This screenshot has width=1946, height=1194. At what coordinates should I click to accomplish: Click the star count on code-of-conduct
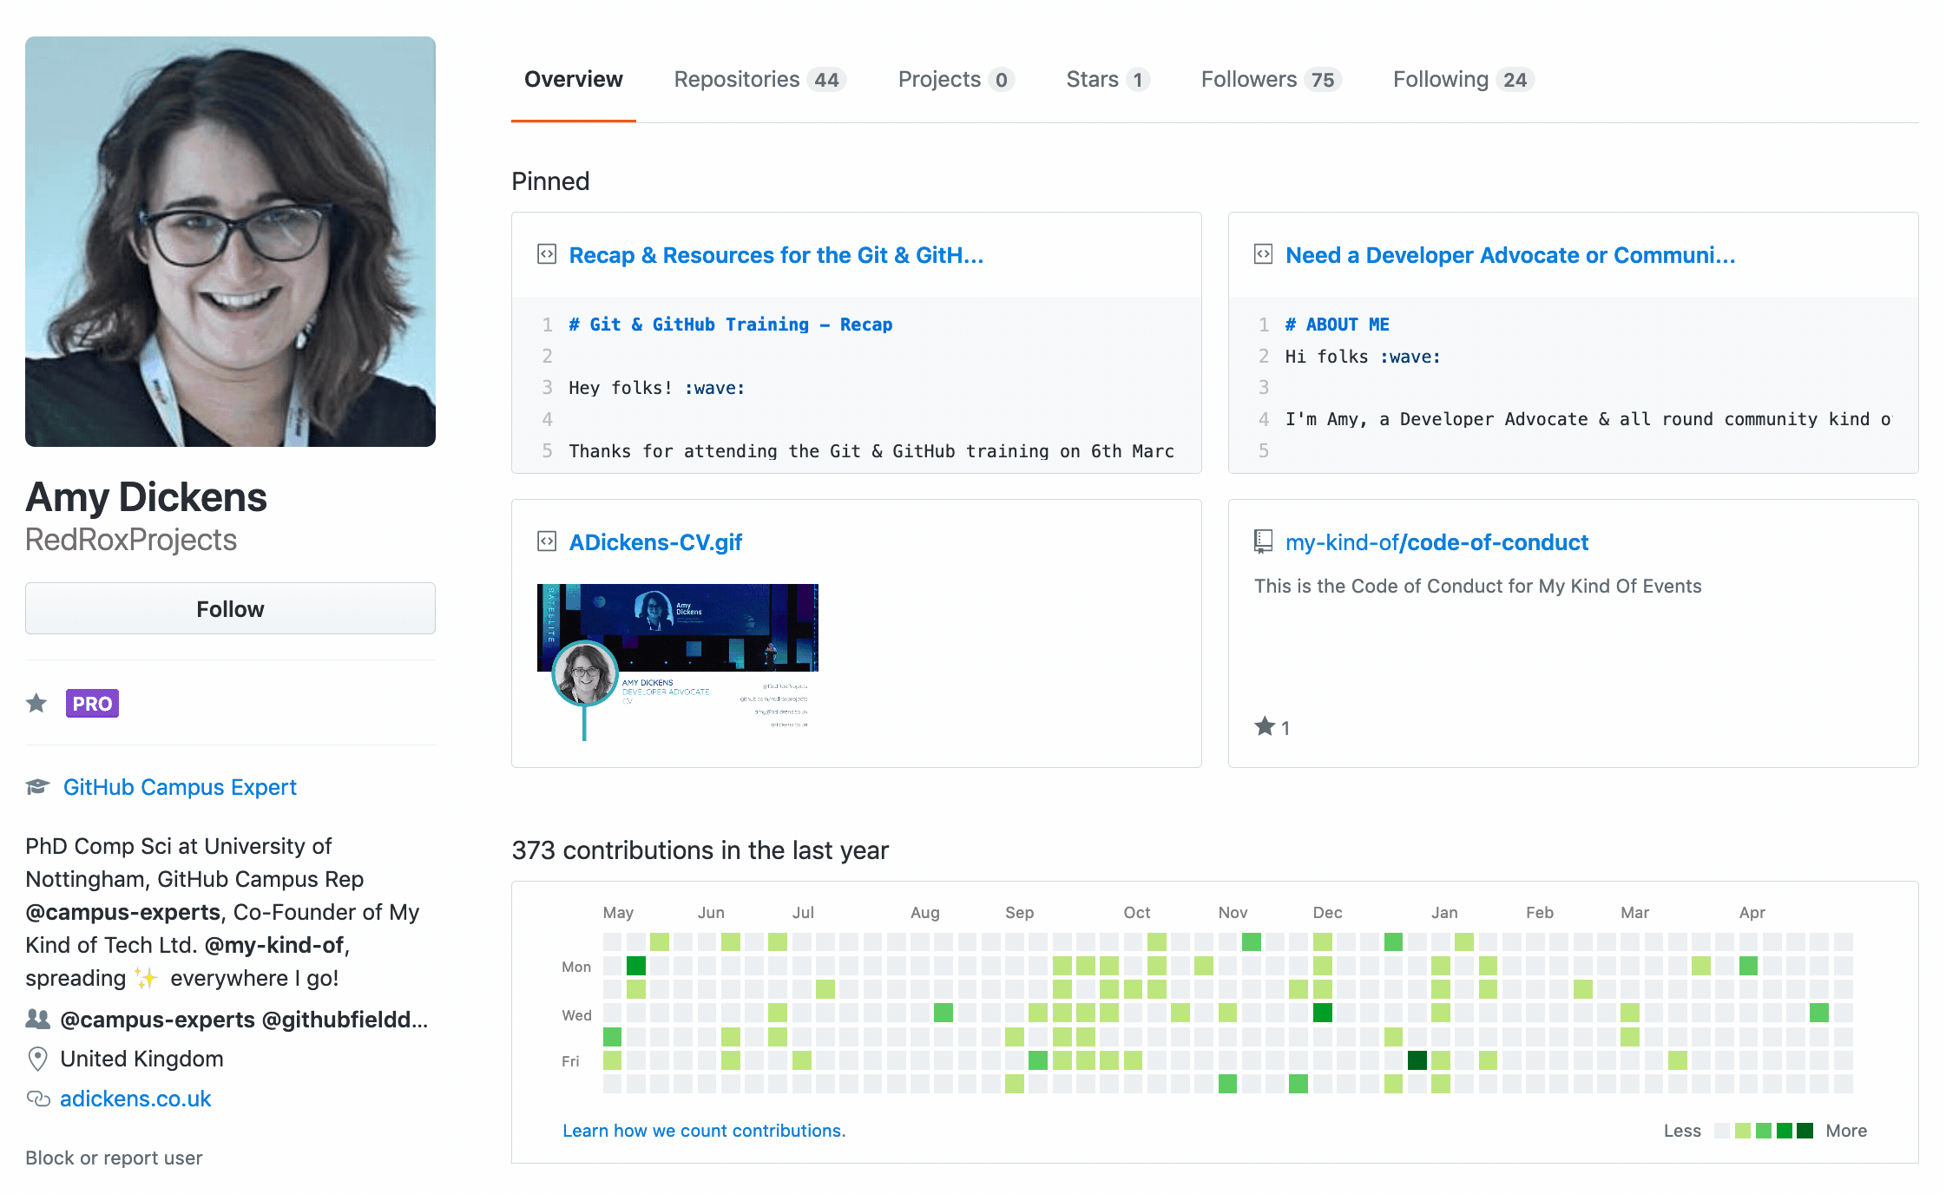point(1272,727)
